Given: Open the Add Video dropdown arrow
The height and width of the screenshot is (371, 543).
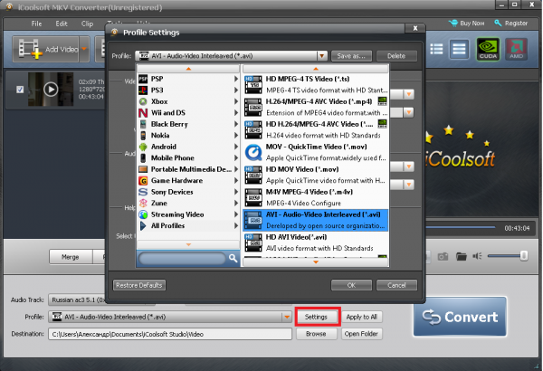Looking at the screenshot, I should (84, 49).
